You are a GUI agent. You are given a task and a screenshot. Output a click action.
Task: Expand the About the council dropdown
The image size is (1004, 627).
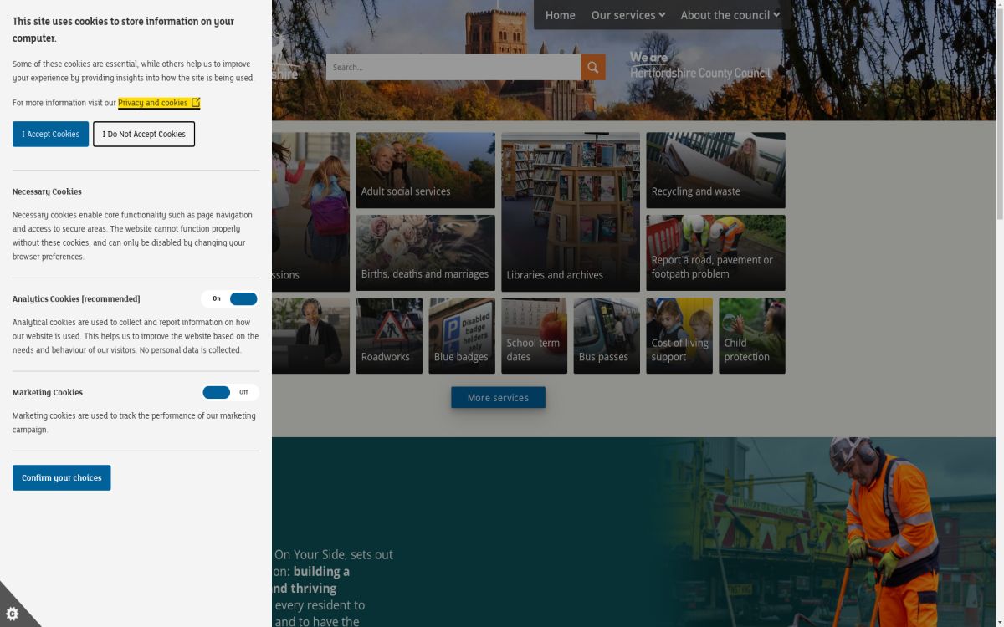tap(730, 15)
